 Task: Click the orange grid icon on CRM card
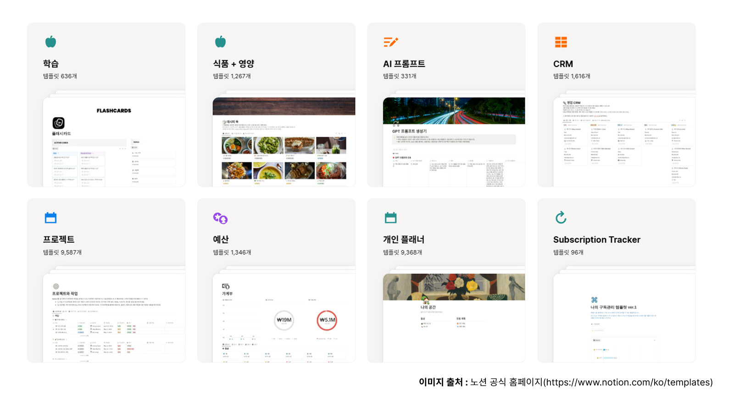click(x=561, y=42)
